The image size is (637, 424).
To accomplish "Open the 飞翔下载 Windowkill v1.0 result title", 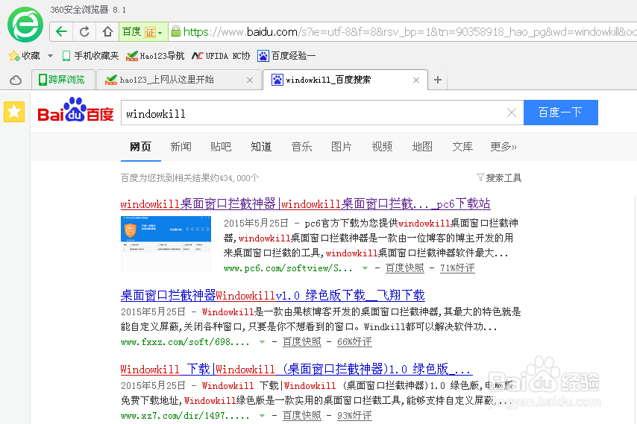I will point(272,295).
